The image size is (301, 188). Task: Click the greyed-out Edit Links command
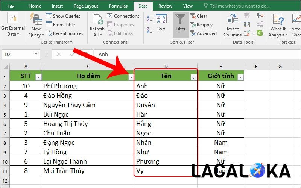coord(120,33)
